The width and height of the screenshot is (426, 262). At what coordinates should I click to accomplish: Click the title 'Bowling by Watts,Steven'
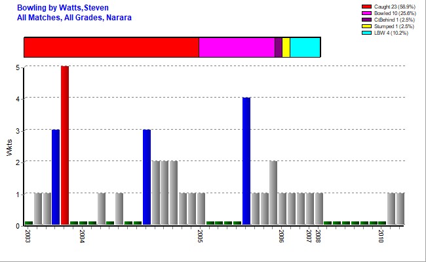63,8
